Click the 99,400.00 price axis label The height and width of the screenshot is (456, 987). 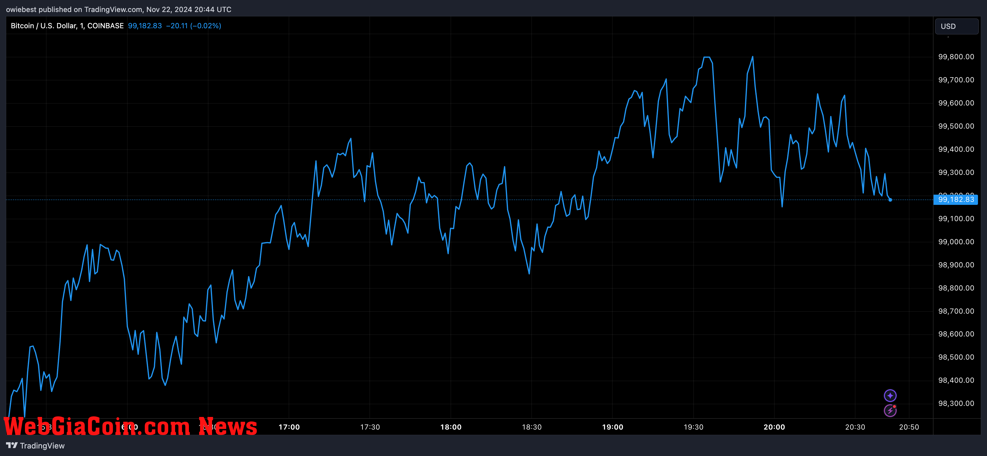pyautogui.click(x=956, y=149)
